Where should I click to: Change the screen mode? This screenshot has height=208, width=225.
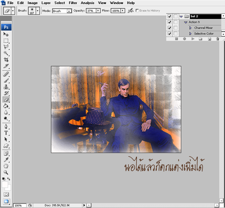6,201
